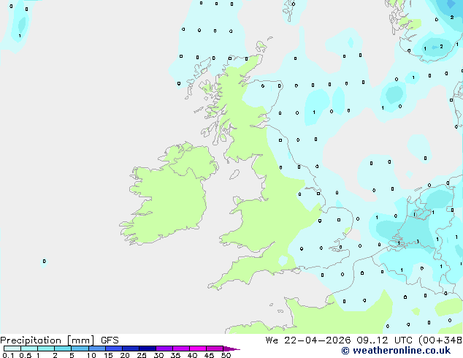Click the '(00+348' forecast offset text
This screenshot has width=463, height=358.
(440, 340)
